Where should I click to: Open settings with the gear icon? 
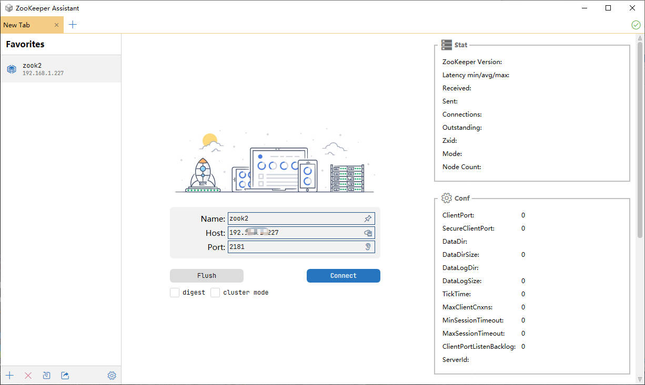pyautogui.click(x=112, y=376)
